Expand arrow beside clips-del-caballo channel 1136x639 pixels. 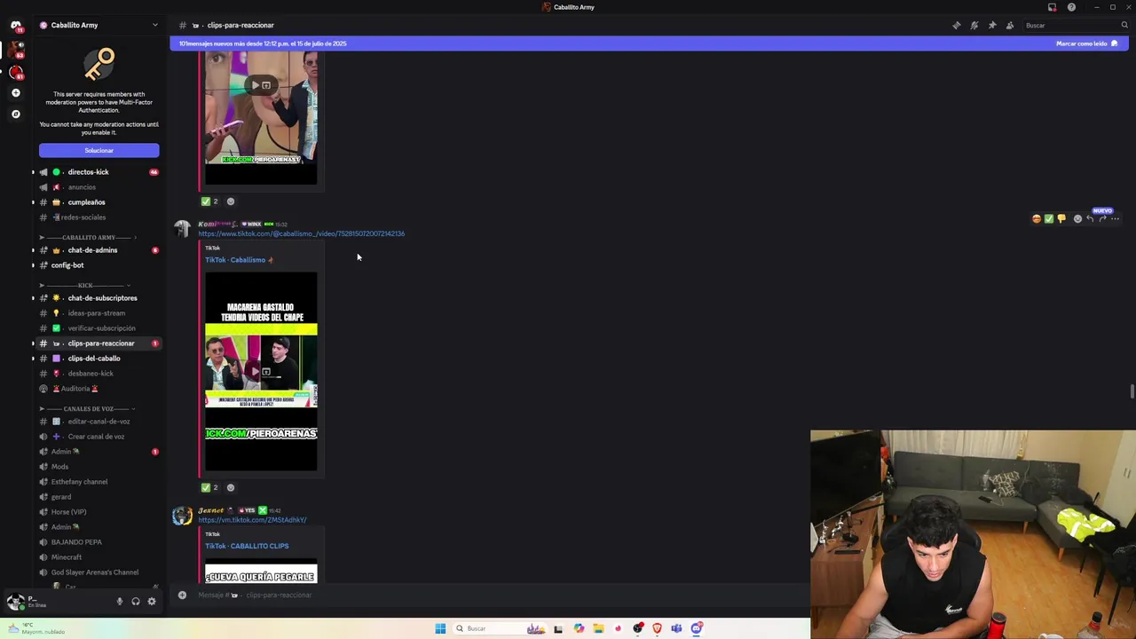33,359
